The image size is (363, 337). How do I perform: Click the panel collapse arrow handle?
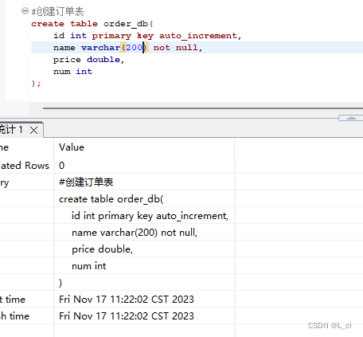coord(351,118)
